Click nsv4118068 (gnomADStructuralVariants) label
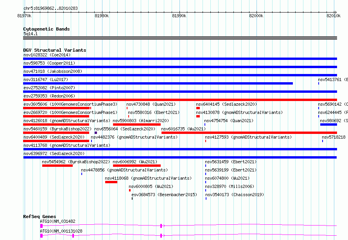This screenshot has height=240, width=348. click(148, 178)
